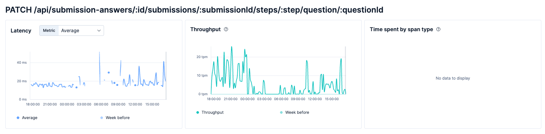Click the No data to display message
Image resolution: width=545 pixels, height=134 pixels.
click(x=453, y=78)
